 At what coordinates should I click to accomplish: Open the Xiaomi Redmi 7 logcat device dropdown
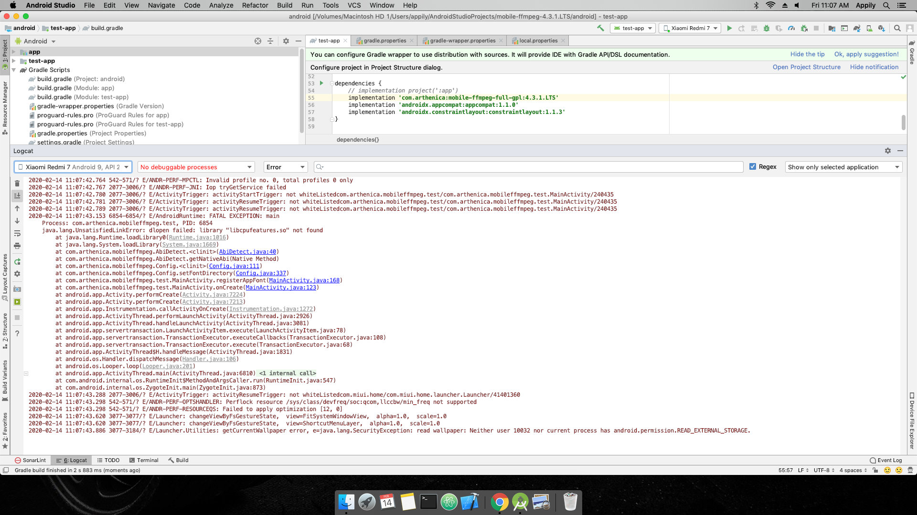click(73, 167)
